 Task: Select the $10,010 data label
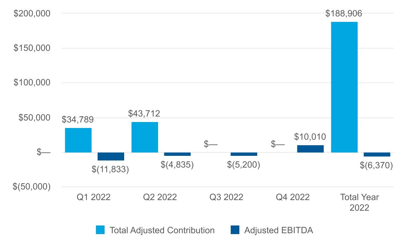[x=310, y=137]
